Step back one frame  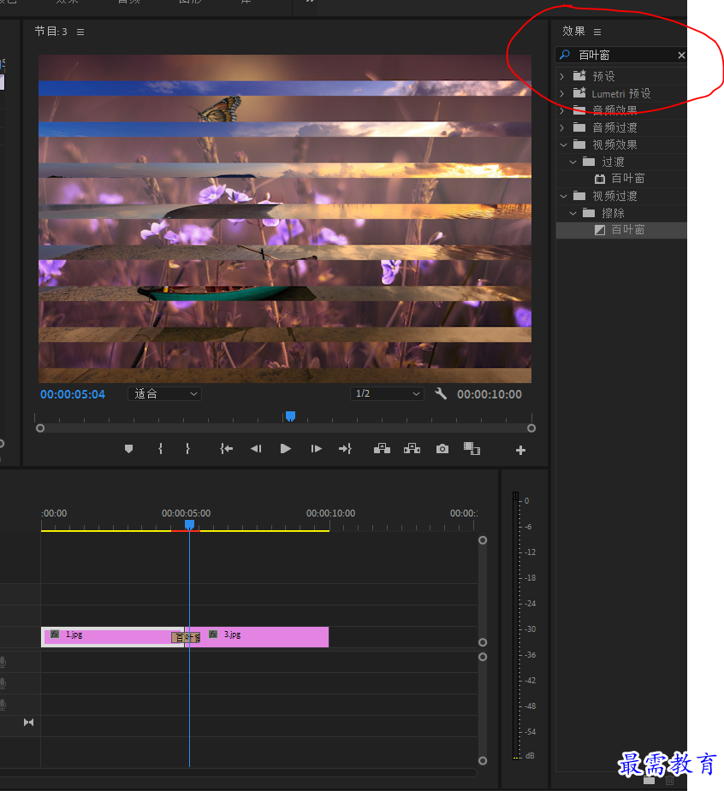(x=256, y=448)
